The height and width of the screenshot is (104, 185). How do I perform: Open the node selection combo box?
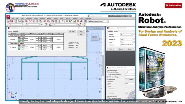coord(17,25)
